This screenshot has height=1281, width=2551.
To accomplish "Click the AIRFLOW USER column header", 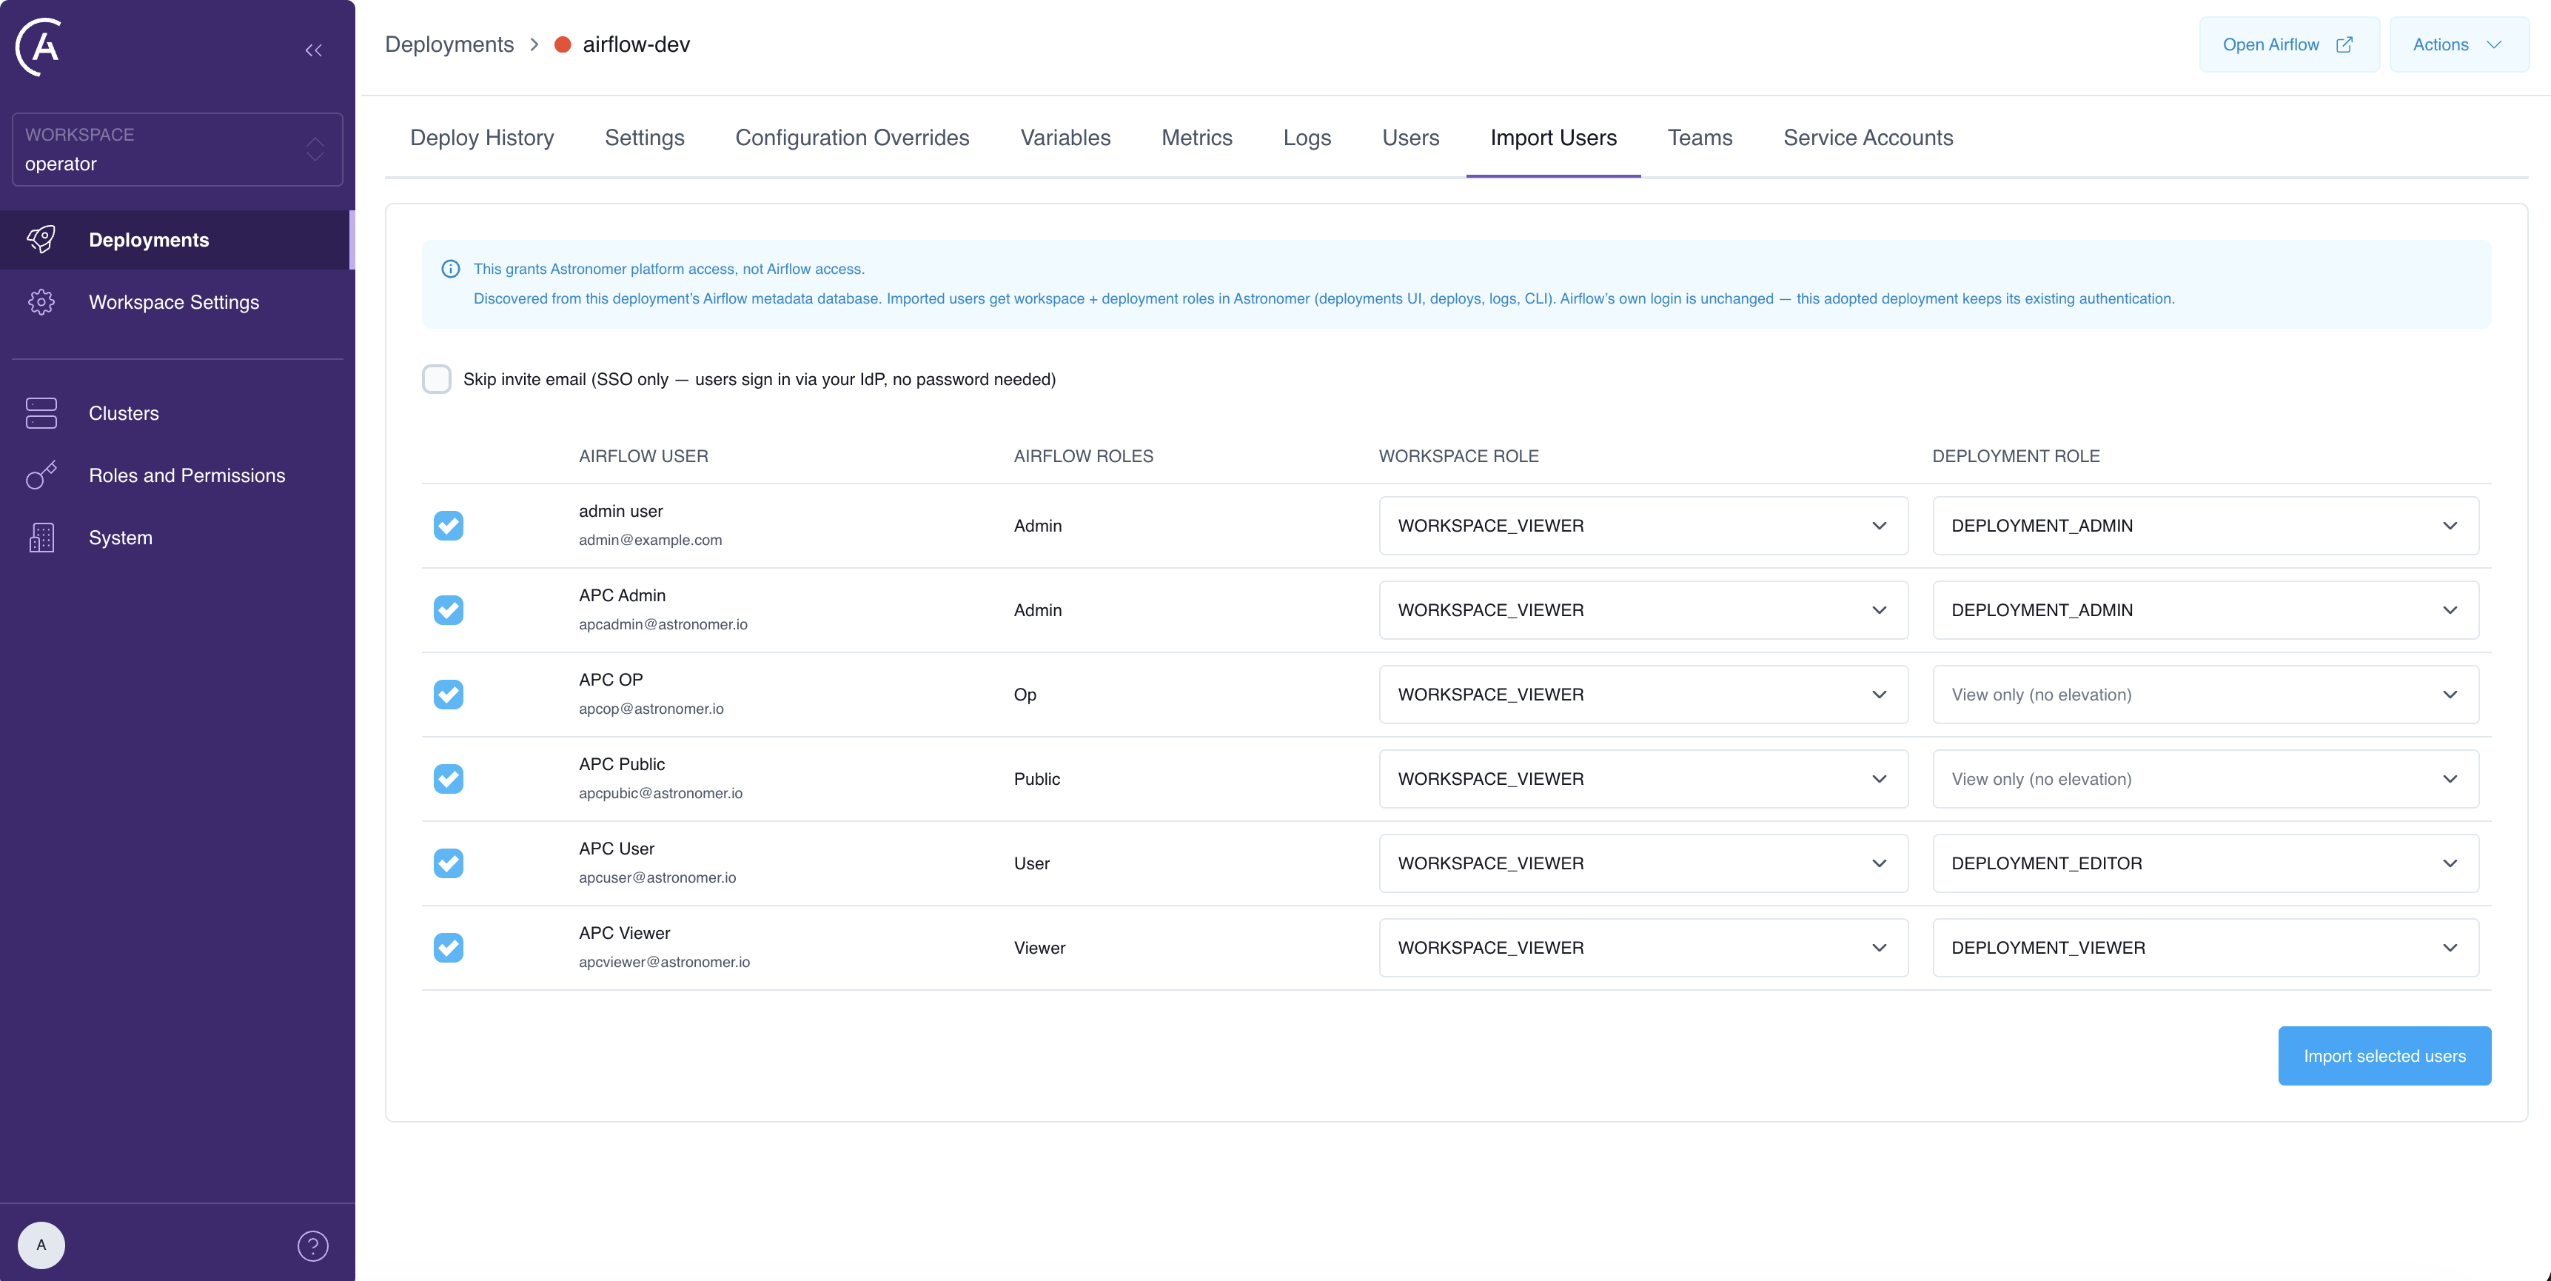I will point(644,457).
